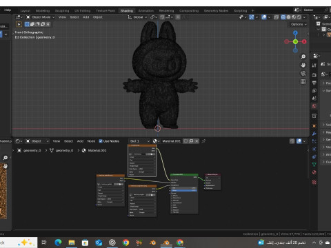Unlink Material.001 with X button
331x248 pixels.
(197, 141)
